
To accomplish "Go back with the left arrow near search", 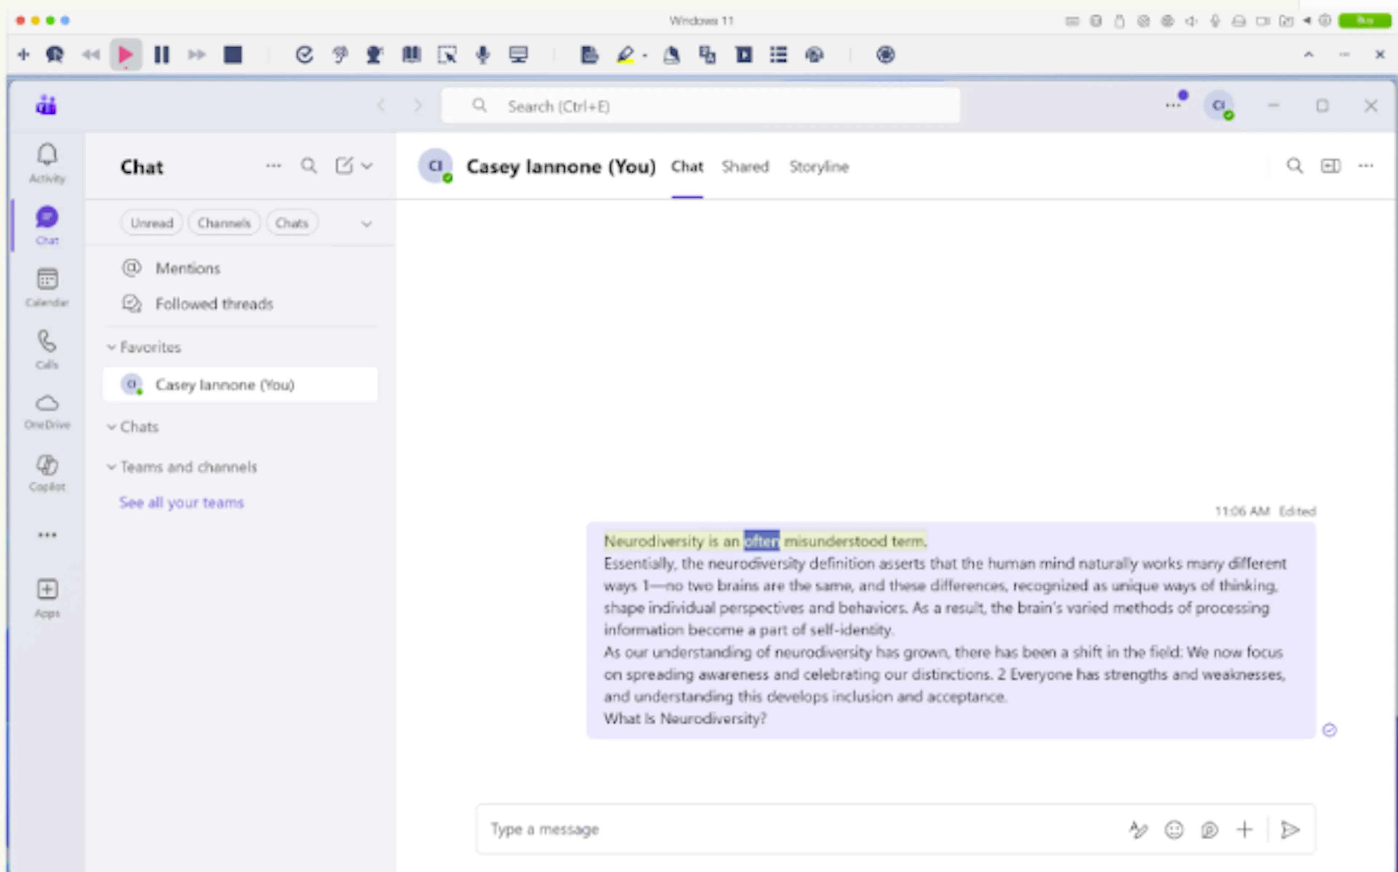I will tap(381, 106).
